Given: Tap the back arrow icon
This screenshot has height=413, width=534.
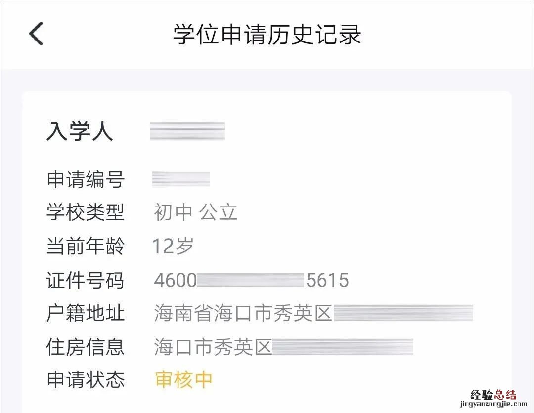Looking at the screenshot, I should (36, 34).
